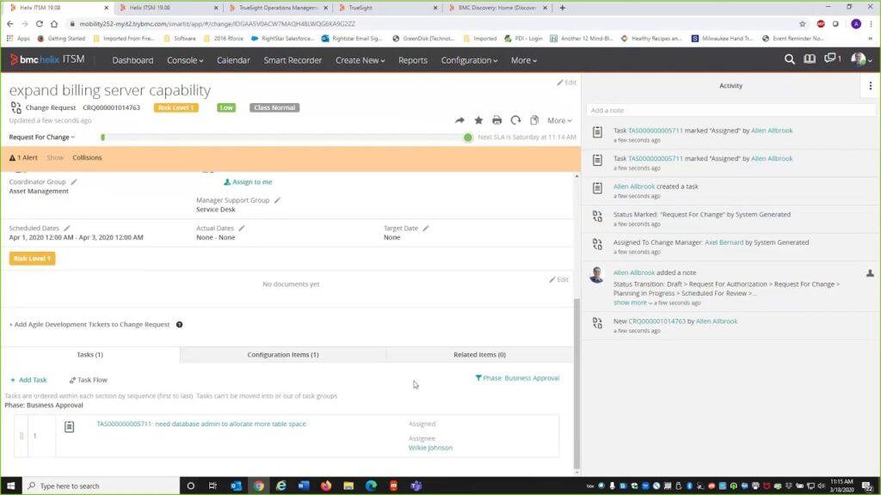
Task: Click the star icon to follow this change
Action: tap(478, 120)
